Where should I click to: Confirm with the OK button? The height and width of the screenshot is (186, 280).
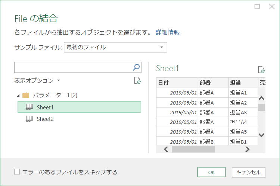pyautogui.click(x=211, y=172)
